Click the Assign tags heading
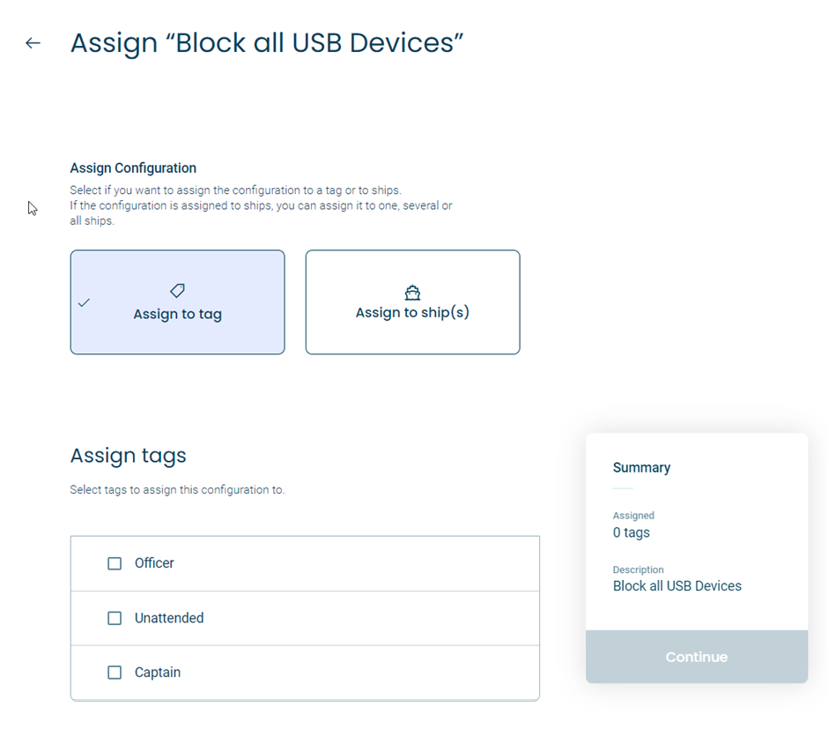This screenshot has width=828, height=729. 129,456
